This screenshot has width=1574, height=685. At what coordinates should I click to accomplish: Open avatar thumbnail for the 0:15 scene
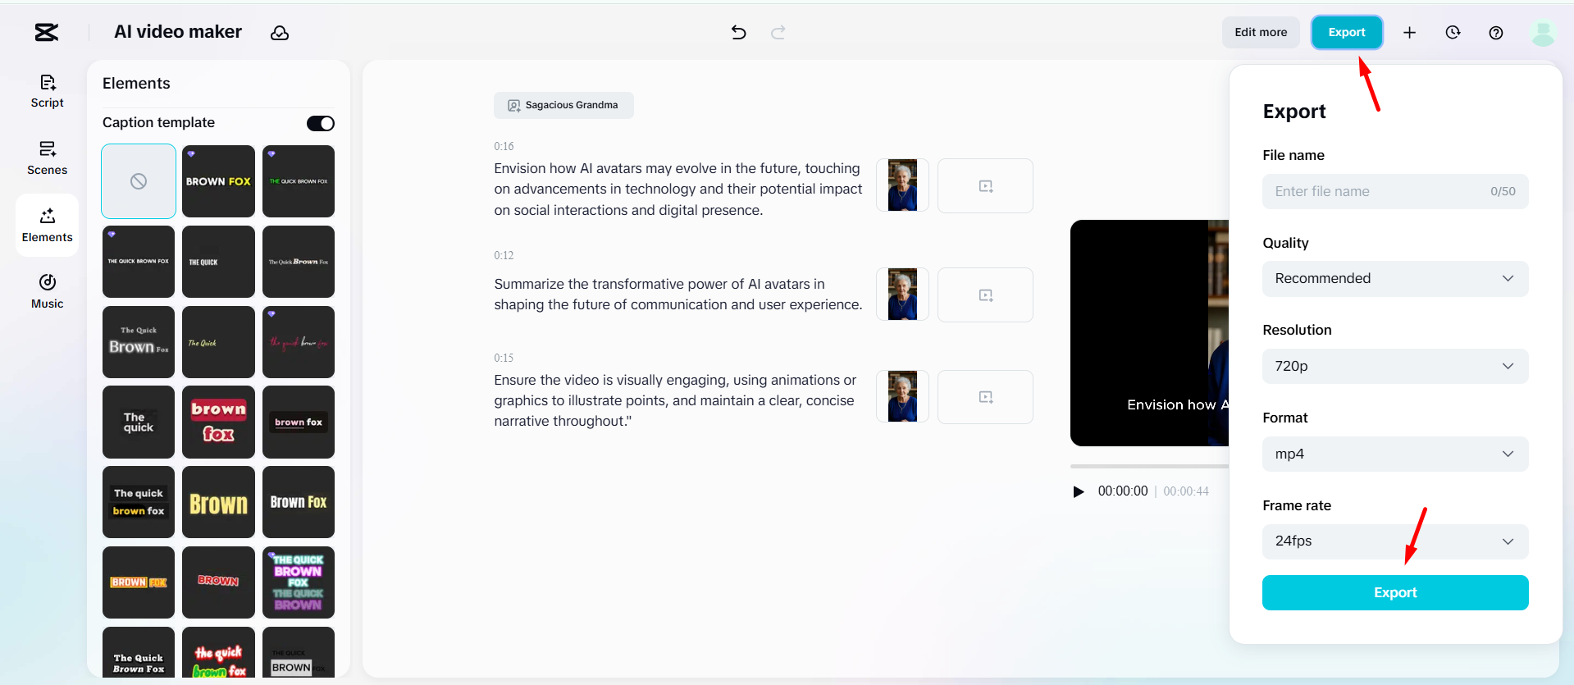point(902,397)
